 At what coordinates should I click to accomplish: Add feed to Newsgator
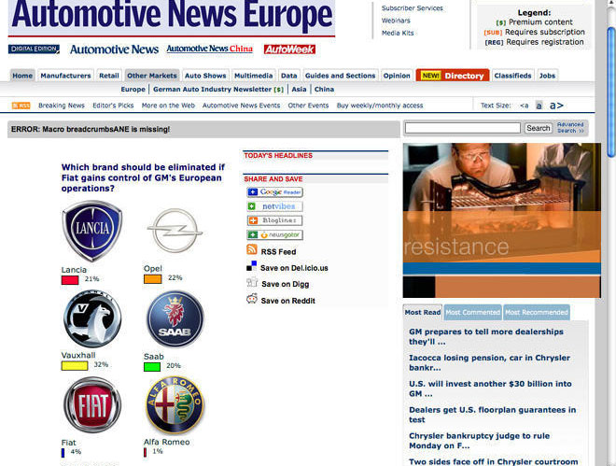[x=275, y=235]
